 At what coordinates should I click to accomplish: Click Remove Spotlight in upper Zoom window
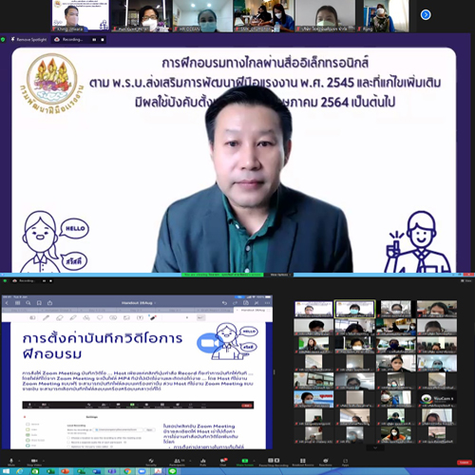tap(28, 40)
